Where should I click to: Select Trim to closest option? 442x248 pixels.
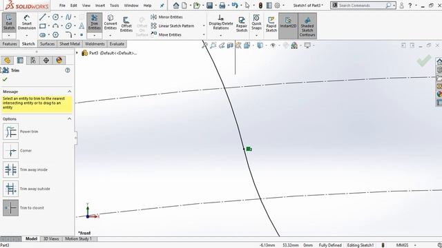[x=11, y=208]
